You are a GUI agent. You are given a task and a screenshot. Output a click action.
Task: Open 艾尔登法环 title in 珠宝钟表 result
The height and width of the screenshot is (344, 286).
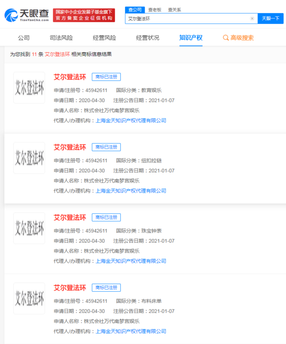(70, 218)
